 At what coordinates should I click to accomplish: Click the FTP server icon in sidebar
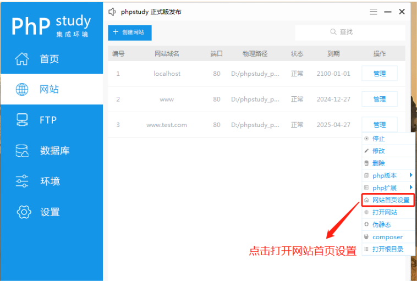(x=22, y=120)
